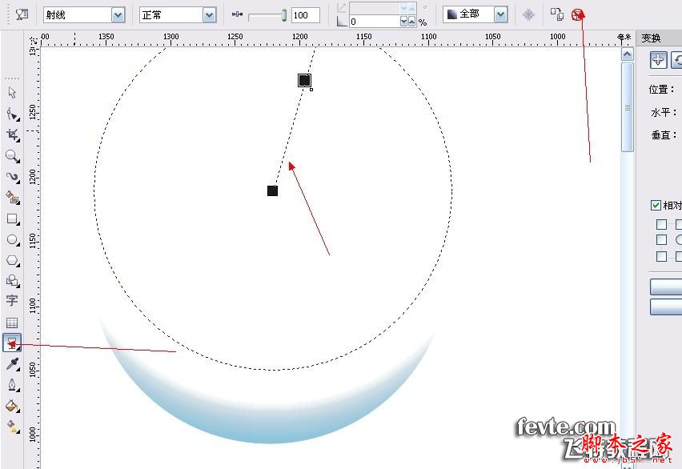Open the Position transform button in docker
This screenshot has width=682, height=469.
[x=658, y=59]
